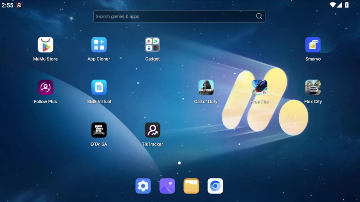360x202 pixels.
Task: Open the Smaryo app
Action: pyautogui.click(x=313, y=45)
